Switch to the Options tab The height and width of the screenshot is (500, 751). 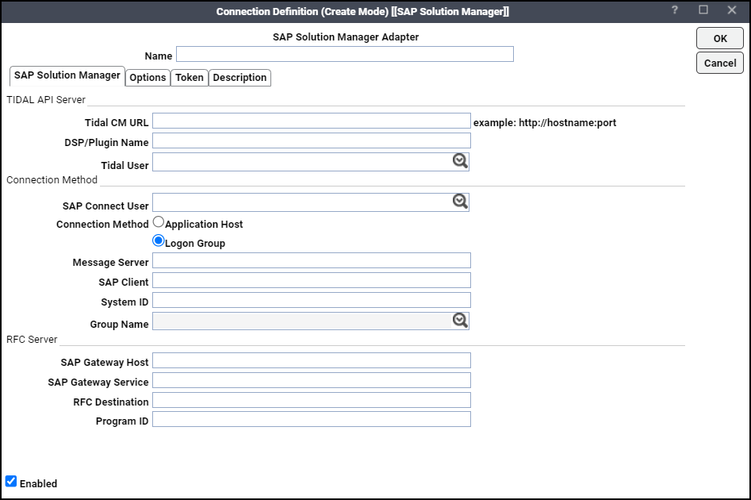[148, 78]
